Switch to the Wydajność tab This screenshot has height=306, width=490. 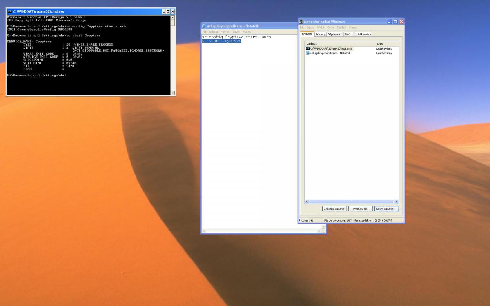click(335, 34)
